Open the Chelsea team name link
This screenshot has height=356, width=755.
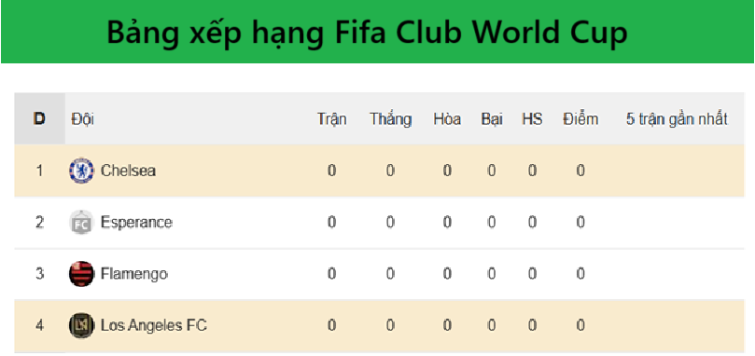click(128, 171)
